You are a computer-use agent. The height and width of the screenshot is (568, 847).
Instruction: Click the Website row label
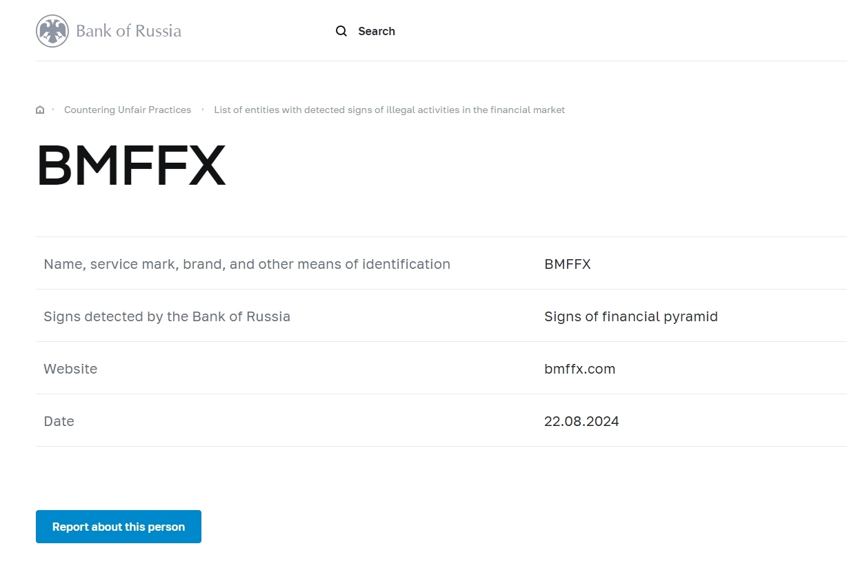(70, 369)
